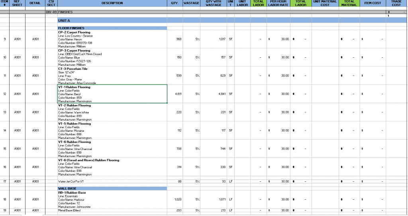
Task: Select the TOTAL LABOR green header cell
Action: [x=300, y=3]
